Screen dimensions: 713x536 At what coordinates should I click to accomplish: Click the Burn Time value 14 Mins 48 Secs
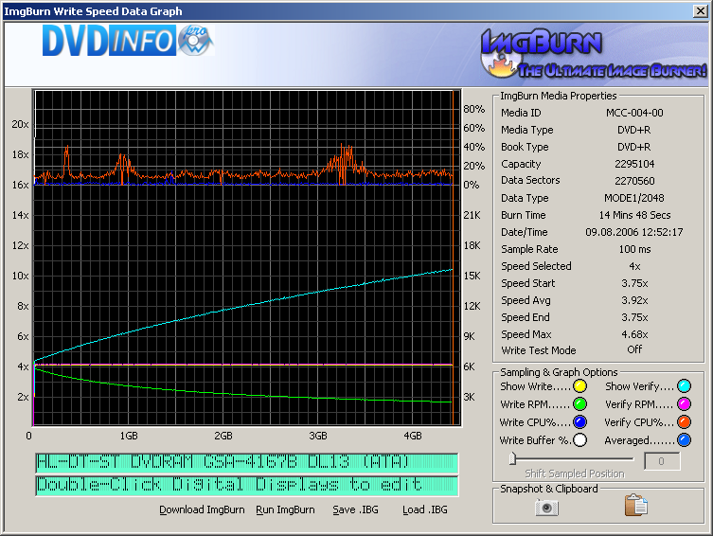pyautogui.click(x=634, y=215)
